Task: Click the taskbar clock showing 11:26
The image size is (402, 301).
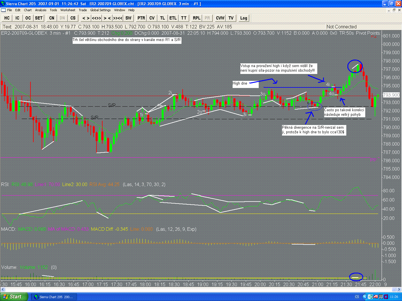Action: tap(394, 297)
